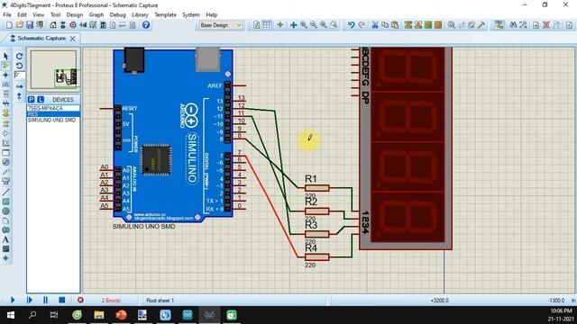Rotate the component anti-clockwise
Viewport: 577px width, 324px height.
coord(20,66)
